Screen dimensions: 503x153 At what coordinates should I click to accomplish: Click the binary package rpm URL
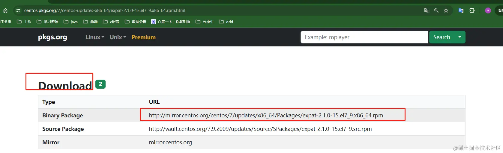266,115
